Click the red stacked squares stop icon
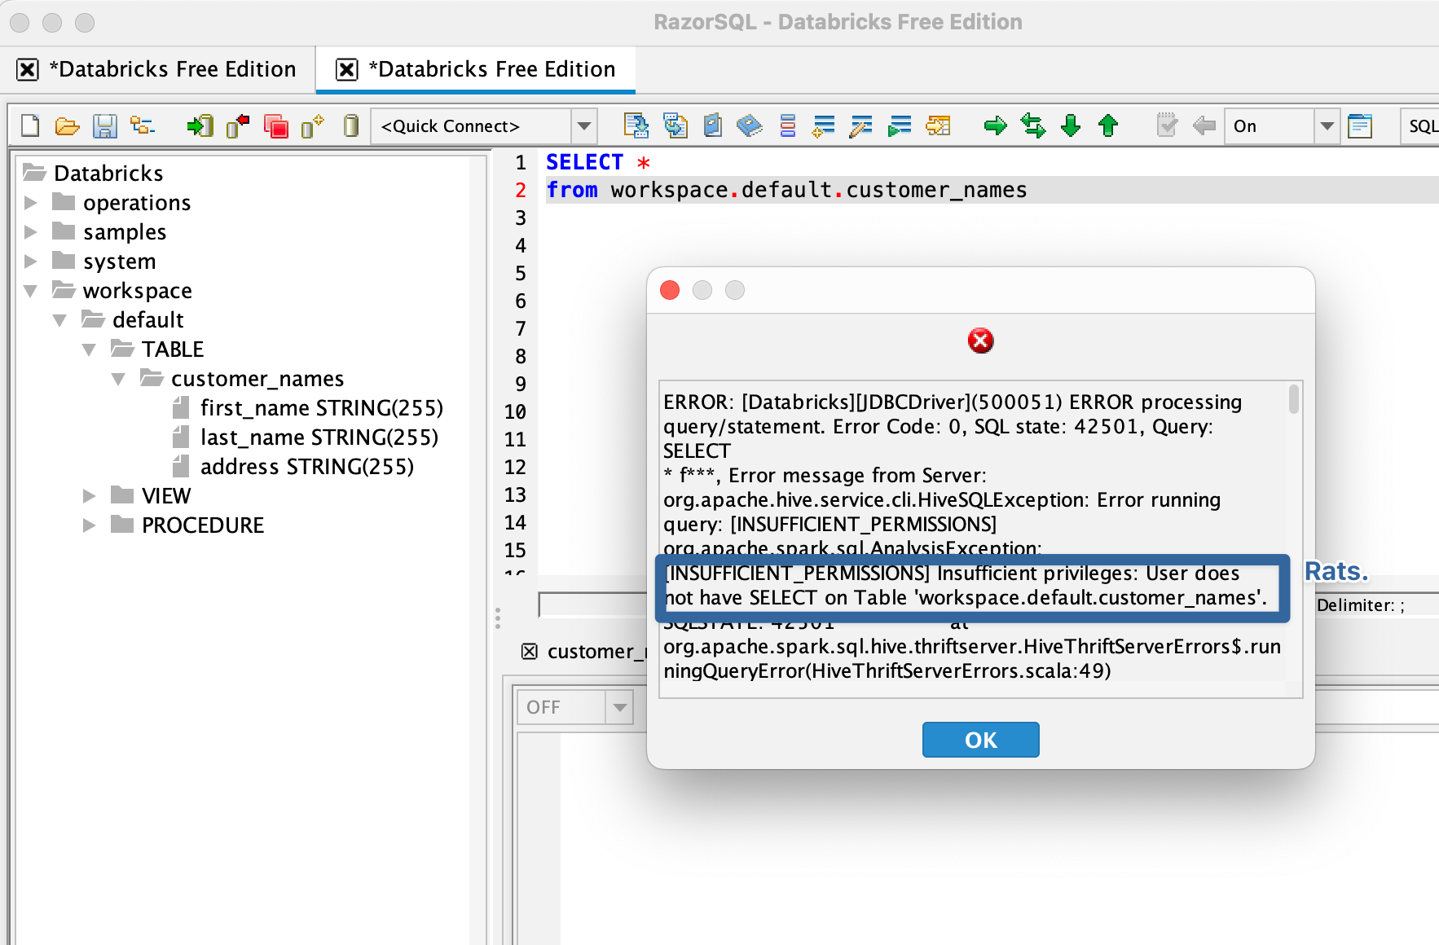 click(x=275, y=125)
